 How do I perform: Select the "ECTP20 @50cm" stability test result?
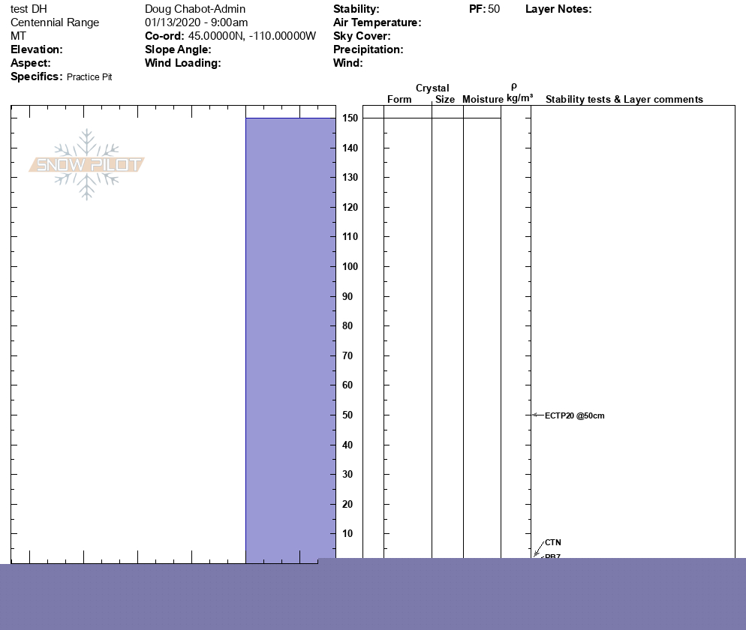point(575,415)
